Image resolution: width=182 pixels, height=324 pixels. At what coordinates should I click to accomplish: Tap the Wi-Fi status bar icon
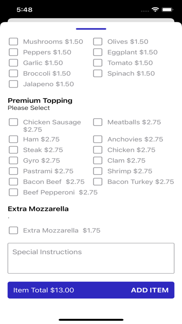tap(155, 9)
